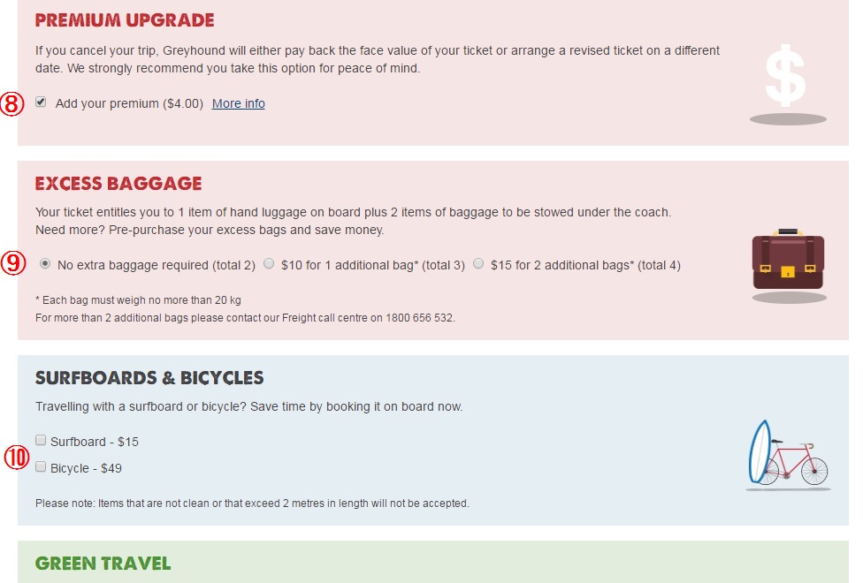
Task: Choose $15 for 2 additional bags
Action: click(x=478, y=263)
